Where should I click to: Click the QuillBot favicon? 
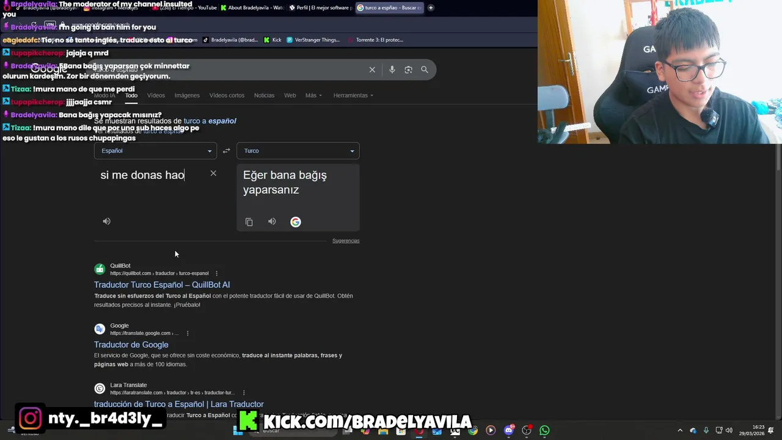[x=100, y=269]
